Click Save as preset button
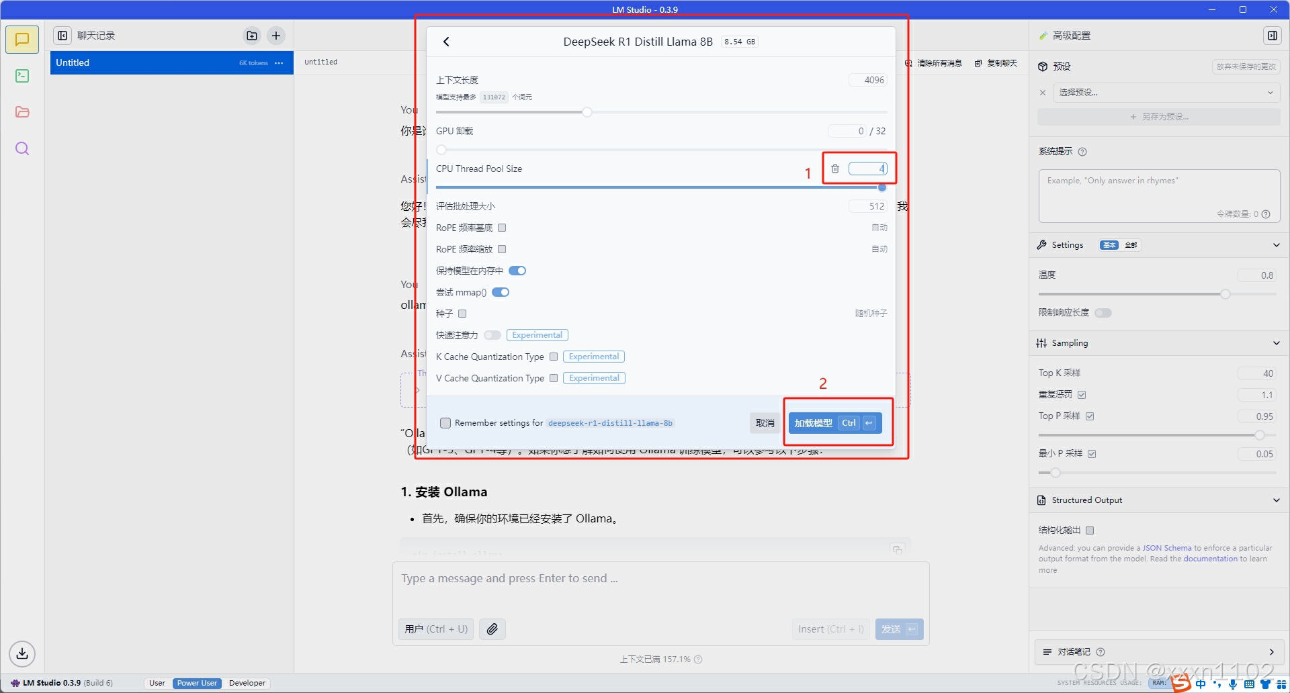The image size is (1290, 693). click(1159, 117)
